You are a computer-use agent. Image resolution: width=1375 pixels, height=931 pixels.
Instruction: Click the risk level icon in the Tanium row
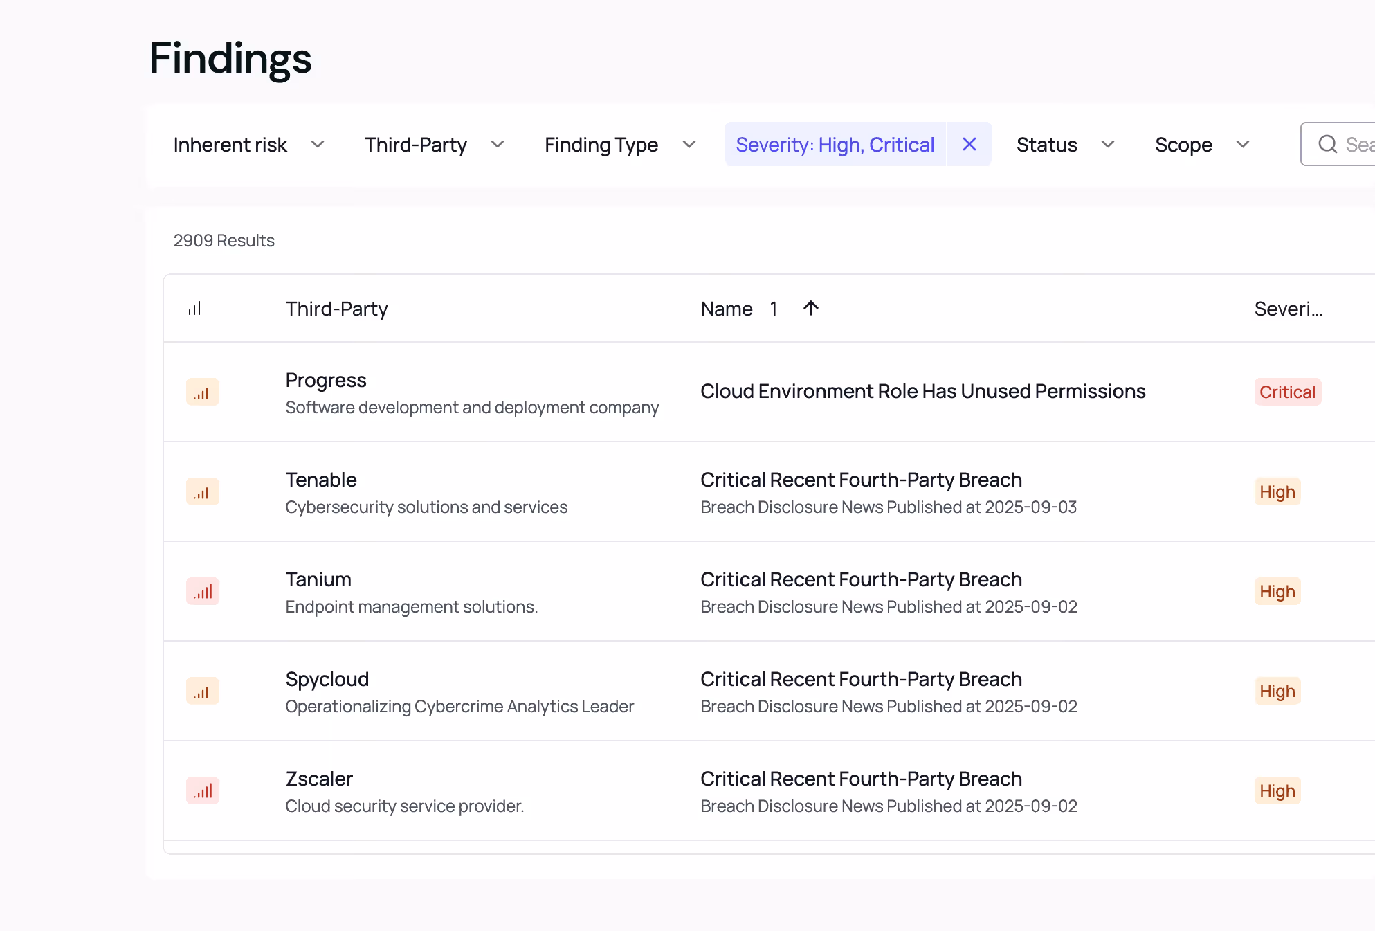tap(202, 591)
